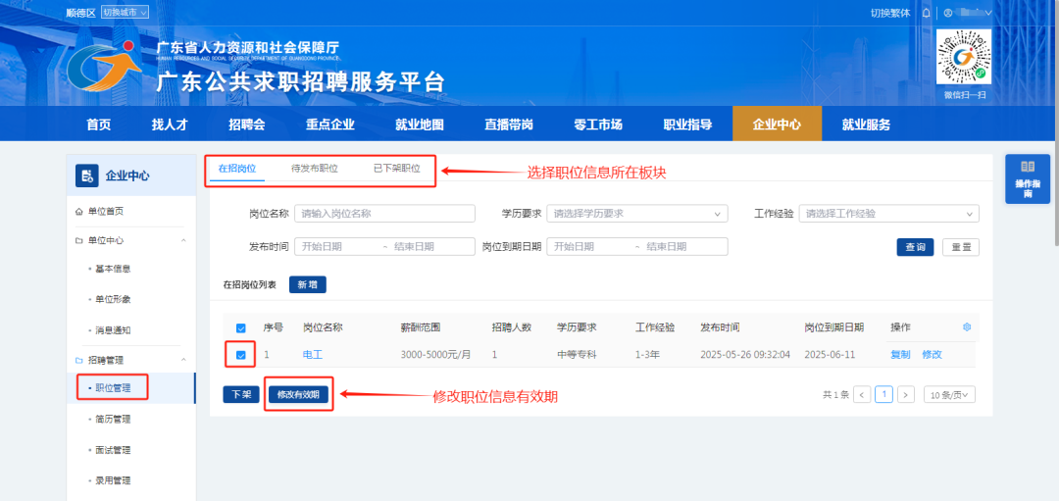Open the 10条/页 page size dropdown

click(x=950, y=394)
